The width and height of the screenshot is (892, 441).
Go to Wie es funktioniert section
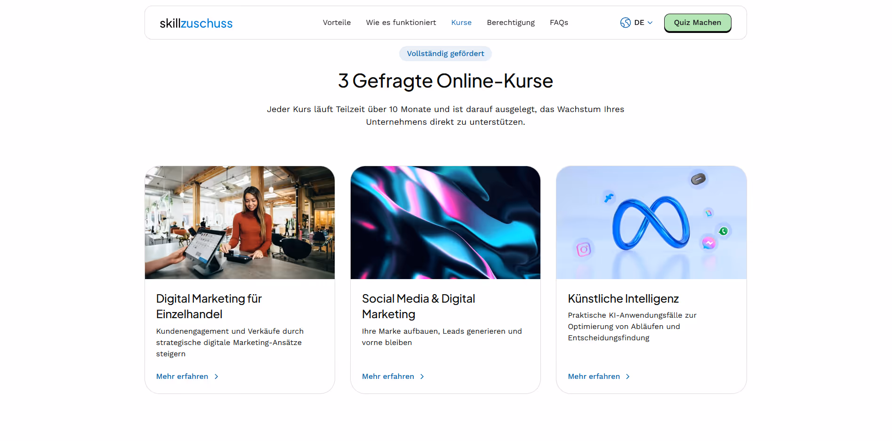click(x=401, y=23)
